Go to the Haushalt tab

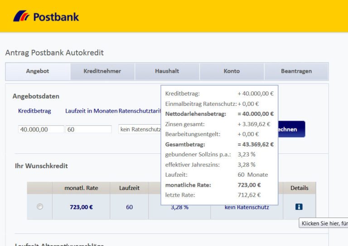(x=167, y=71)
